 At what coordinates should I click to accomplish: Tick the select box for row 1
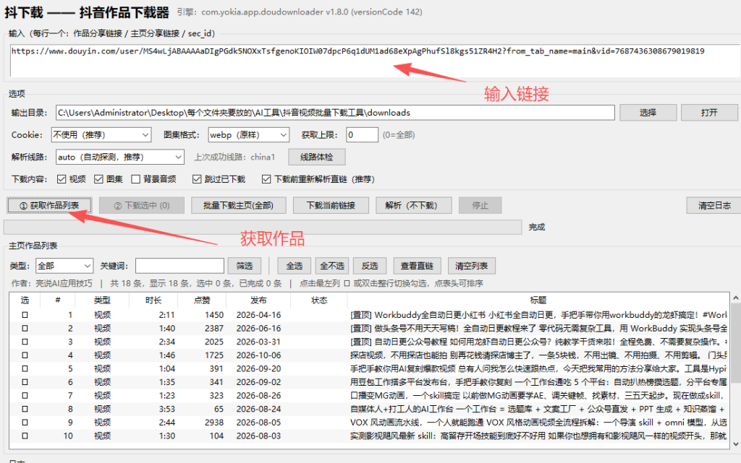[x=25, y=315]
